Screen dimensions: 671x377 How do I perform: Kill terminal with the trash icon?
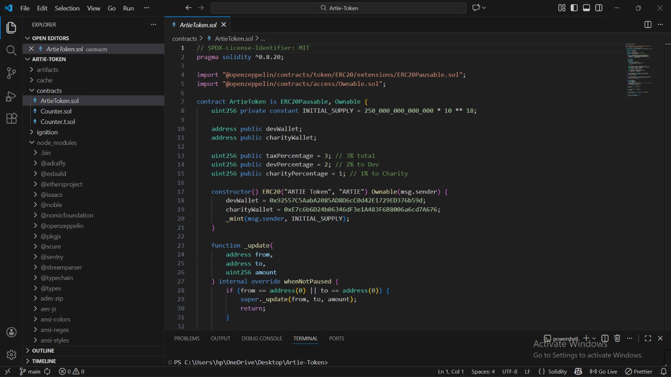[617, 338]
